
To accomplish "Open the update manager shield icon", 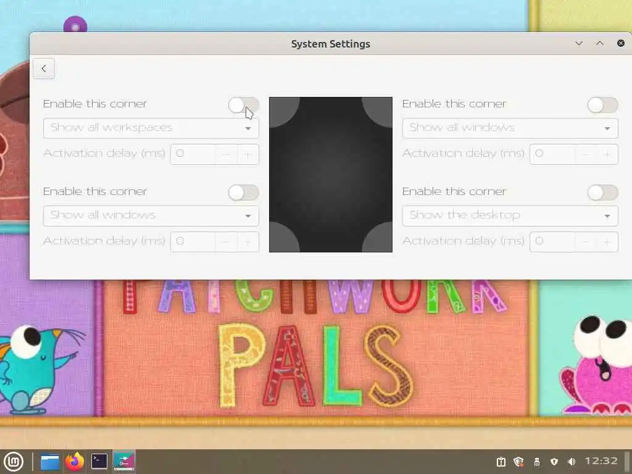I will 518,462.
